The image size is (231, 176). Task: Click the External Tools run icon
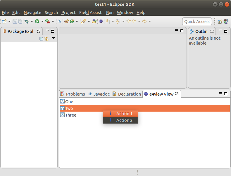click(48, 22)
